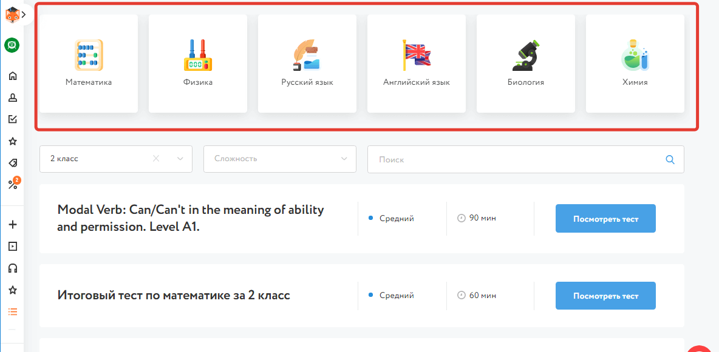719x352 pixels.
Task: Clear the selected "2 класс" filter
Action: [156, 159]
